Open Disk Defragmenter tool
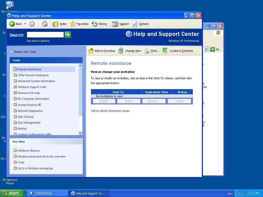 tap(29, 122)
